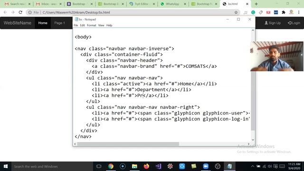Click Notepad vertical scrollbar up arrow
This screenshot has height=171, width=304.
click(253, 30)
